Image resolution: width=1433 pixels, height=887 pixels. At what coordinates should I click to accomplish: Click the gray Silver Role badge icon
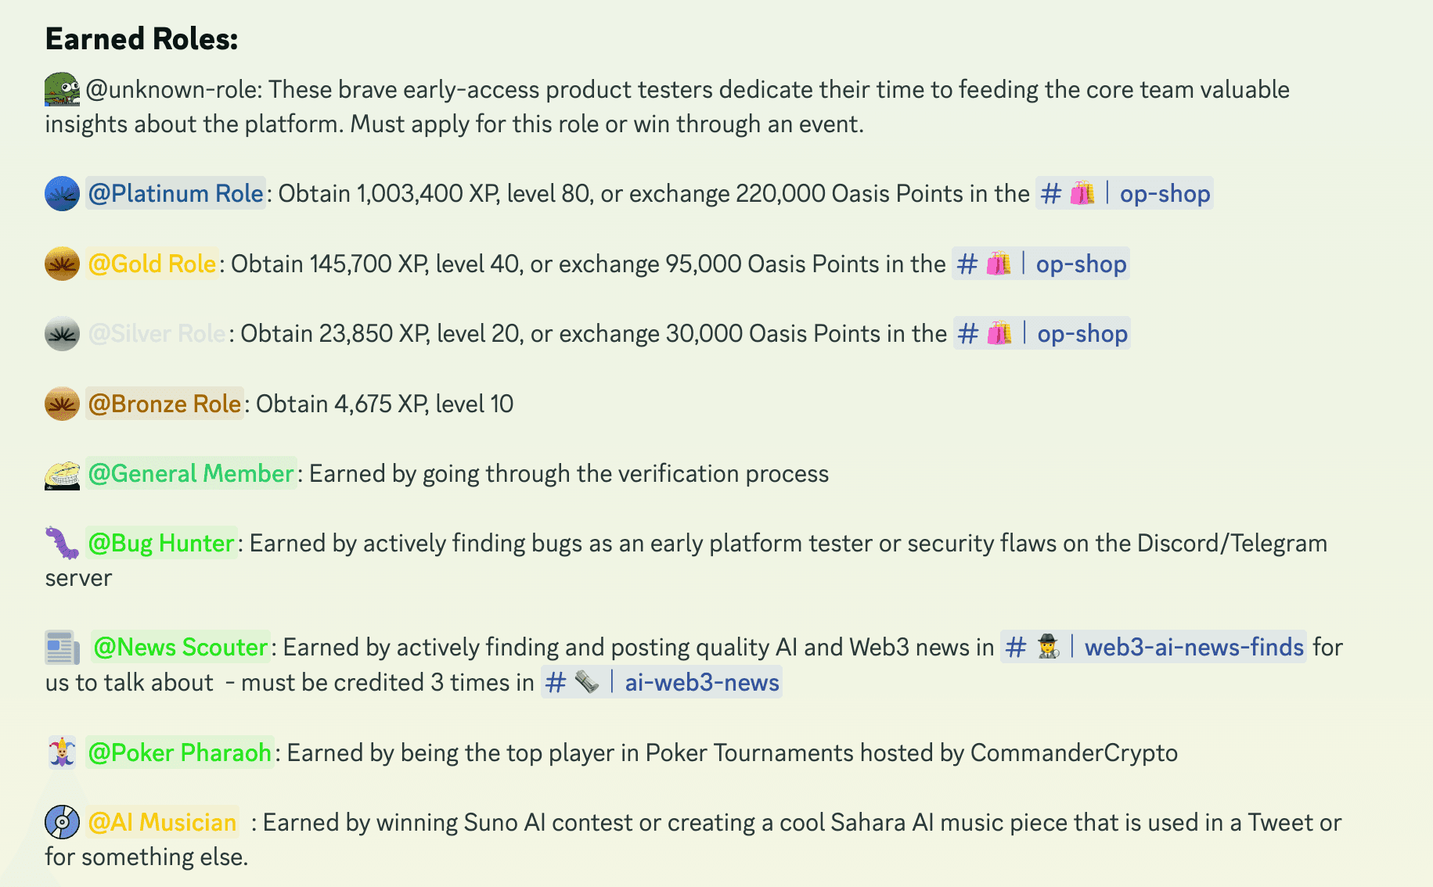point(62,334)
